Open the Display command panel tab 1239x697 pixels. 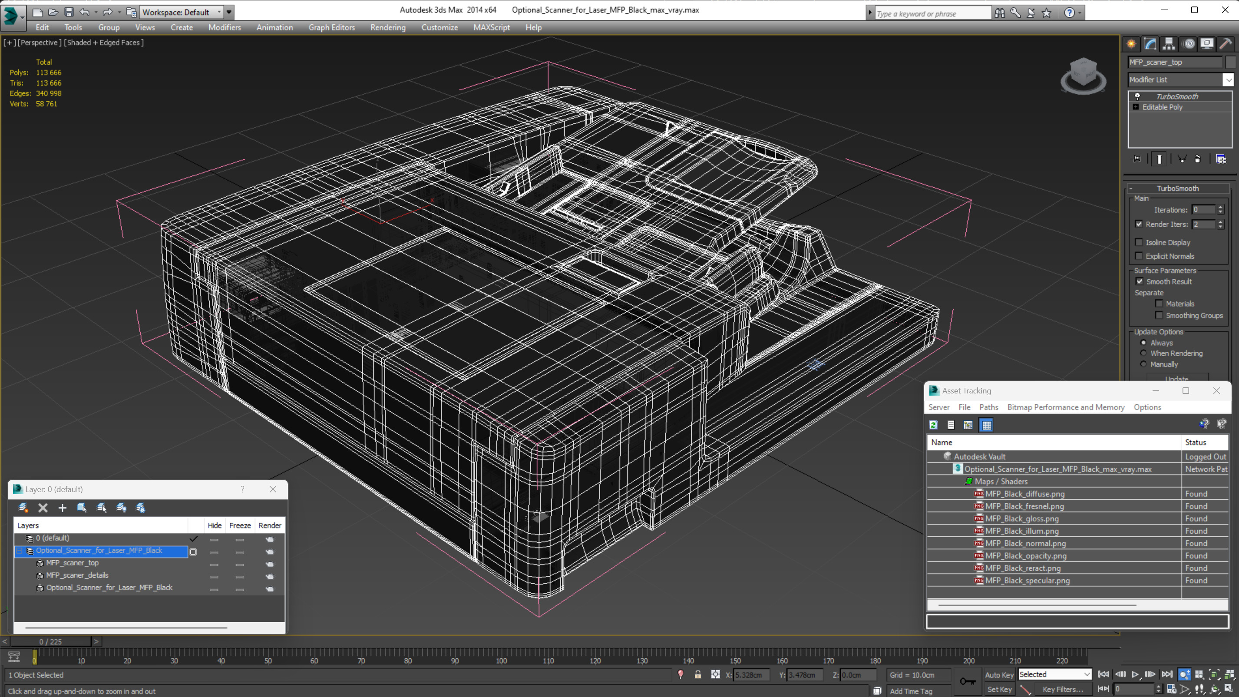click(1207, 44)
